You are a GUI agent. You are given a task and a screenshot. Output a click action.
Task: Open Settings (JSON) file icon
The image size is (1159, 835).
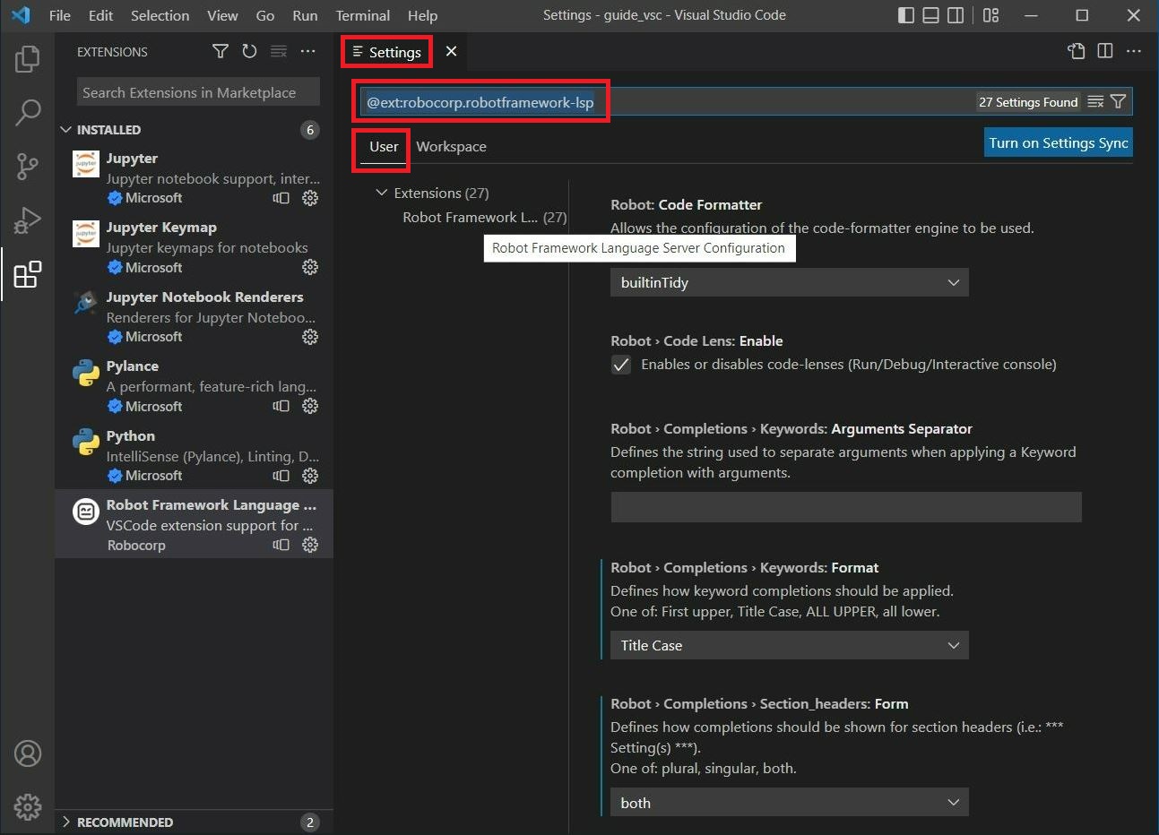tap(1077, 51)
